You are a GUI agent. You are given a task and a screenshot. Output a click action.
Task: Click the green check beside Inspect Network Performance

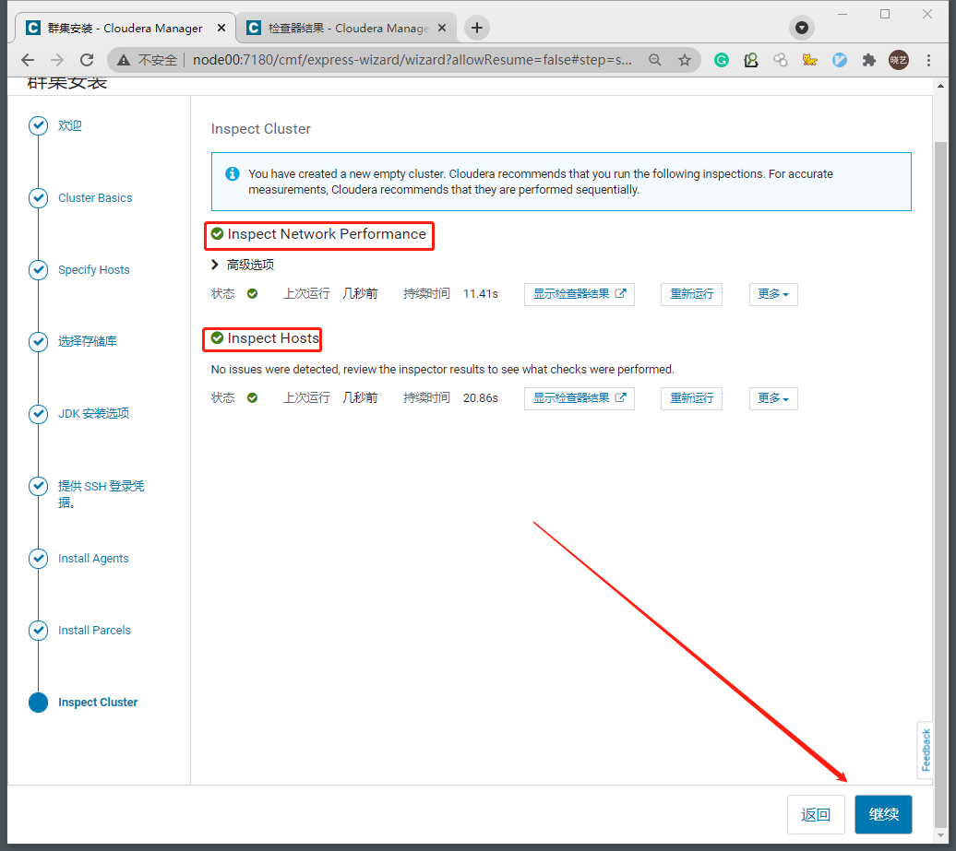click(217, 234)
